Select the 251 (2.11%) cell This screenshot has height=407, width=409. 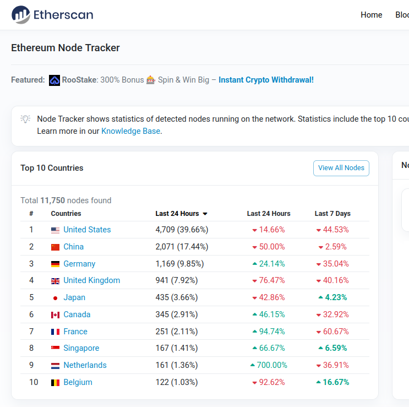tap(177, 332)
